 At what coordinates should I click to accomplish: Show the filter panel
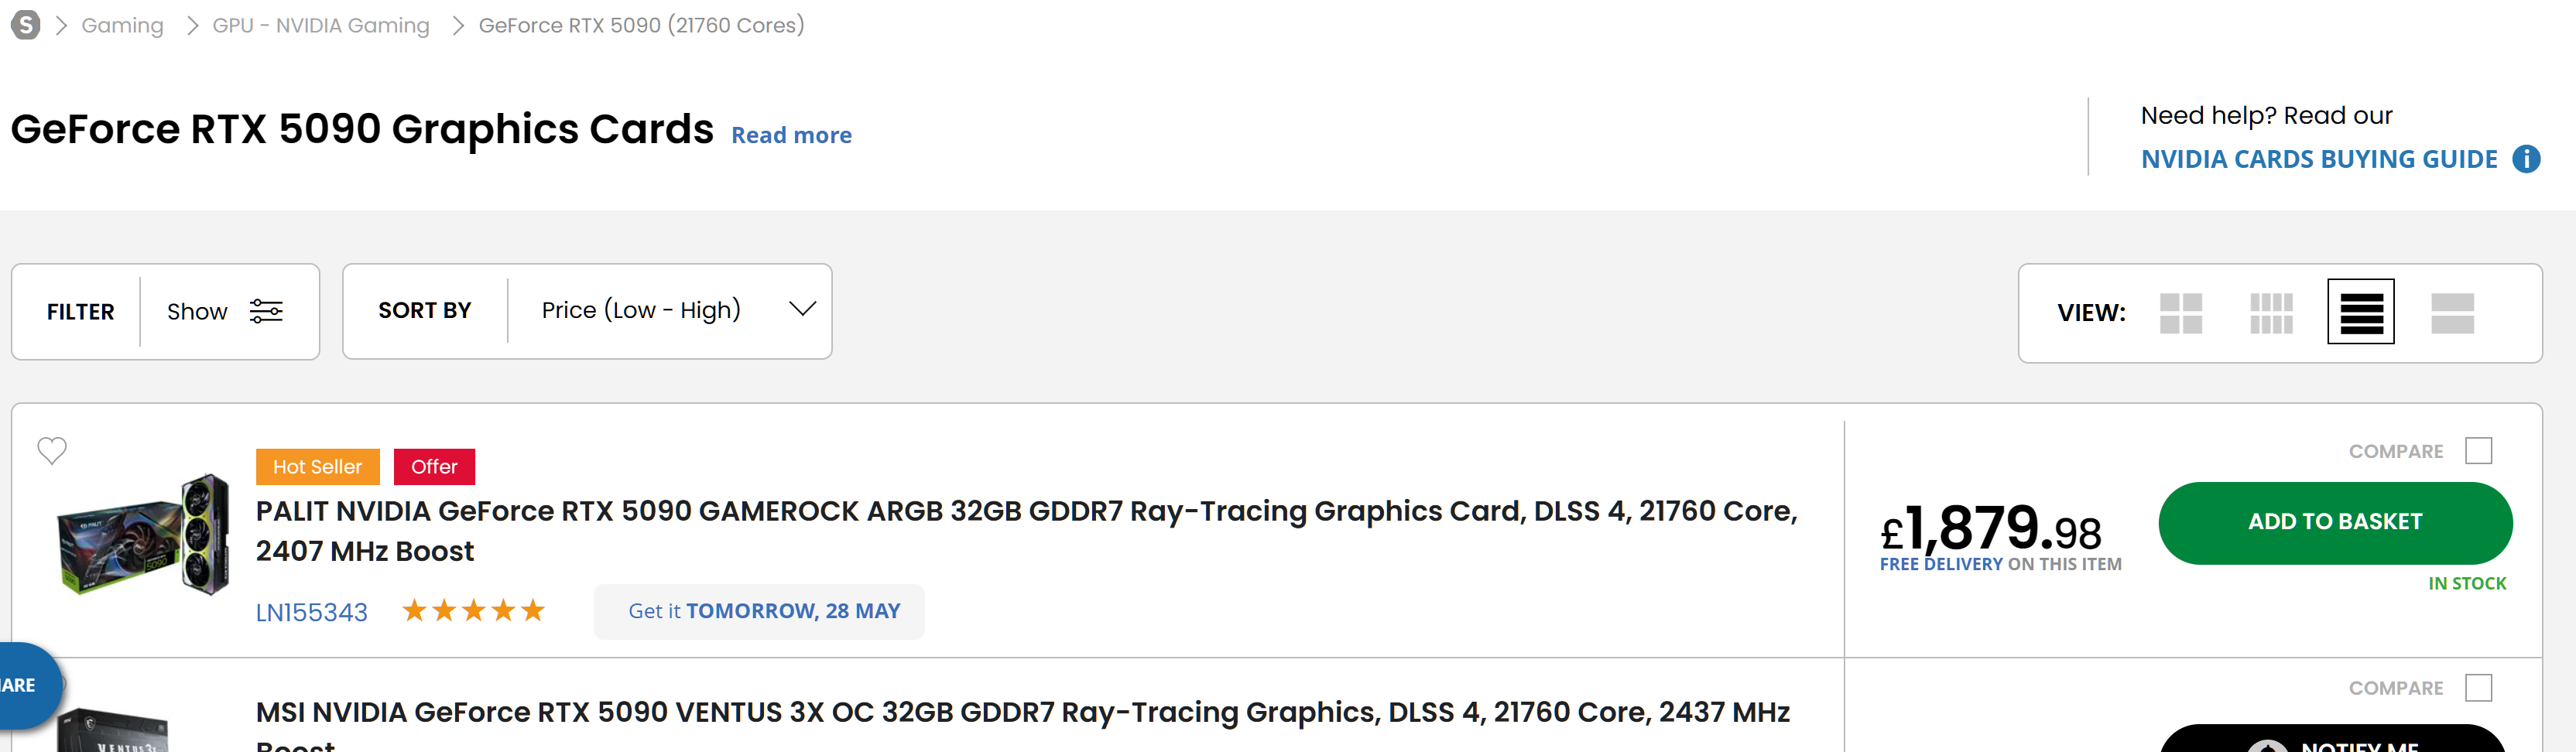[x=198, y=312]
